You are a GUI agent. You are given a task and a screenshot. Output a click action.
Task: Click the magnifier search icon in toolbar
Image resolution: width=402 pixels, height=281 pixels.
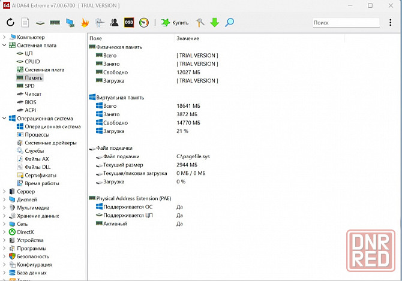coord(229,23)
